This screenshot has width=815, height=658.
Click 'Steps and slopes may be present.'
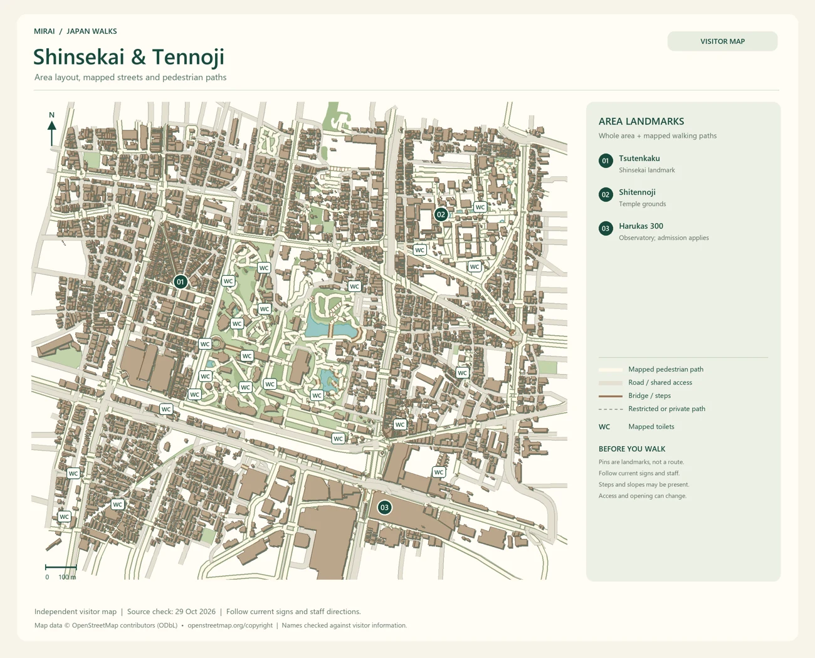click(644, 485)
